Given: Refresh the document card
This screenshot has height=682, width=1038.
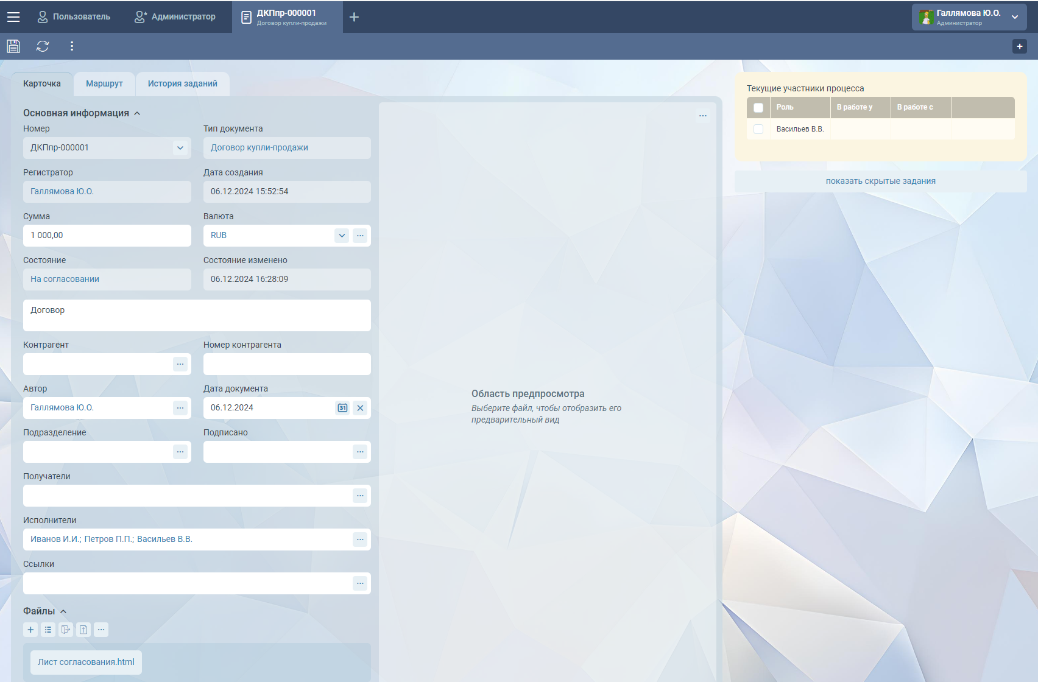Looking at the screenshot, I should click(x=43, y=46).
